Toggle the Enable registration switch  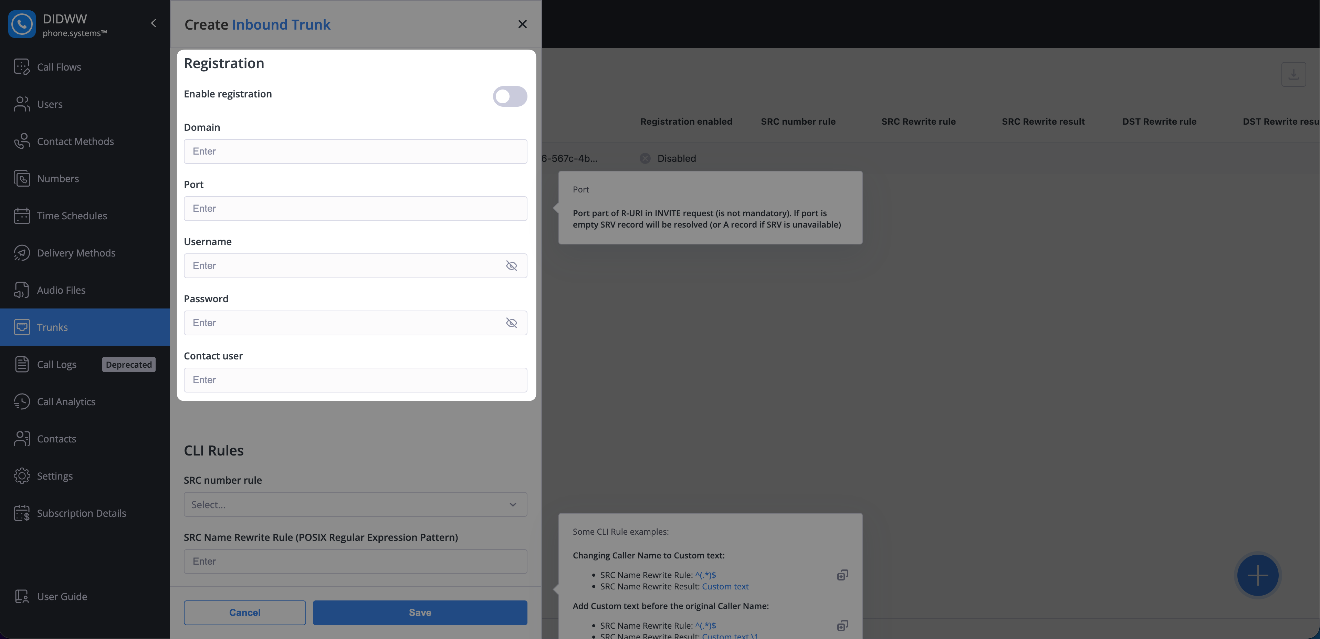click(x=510, y=96)
